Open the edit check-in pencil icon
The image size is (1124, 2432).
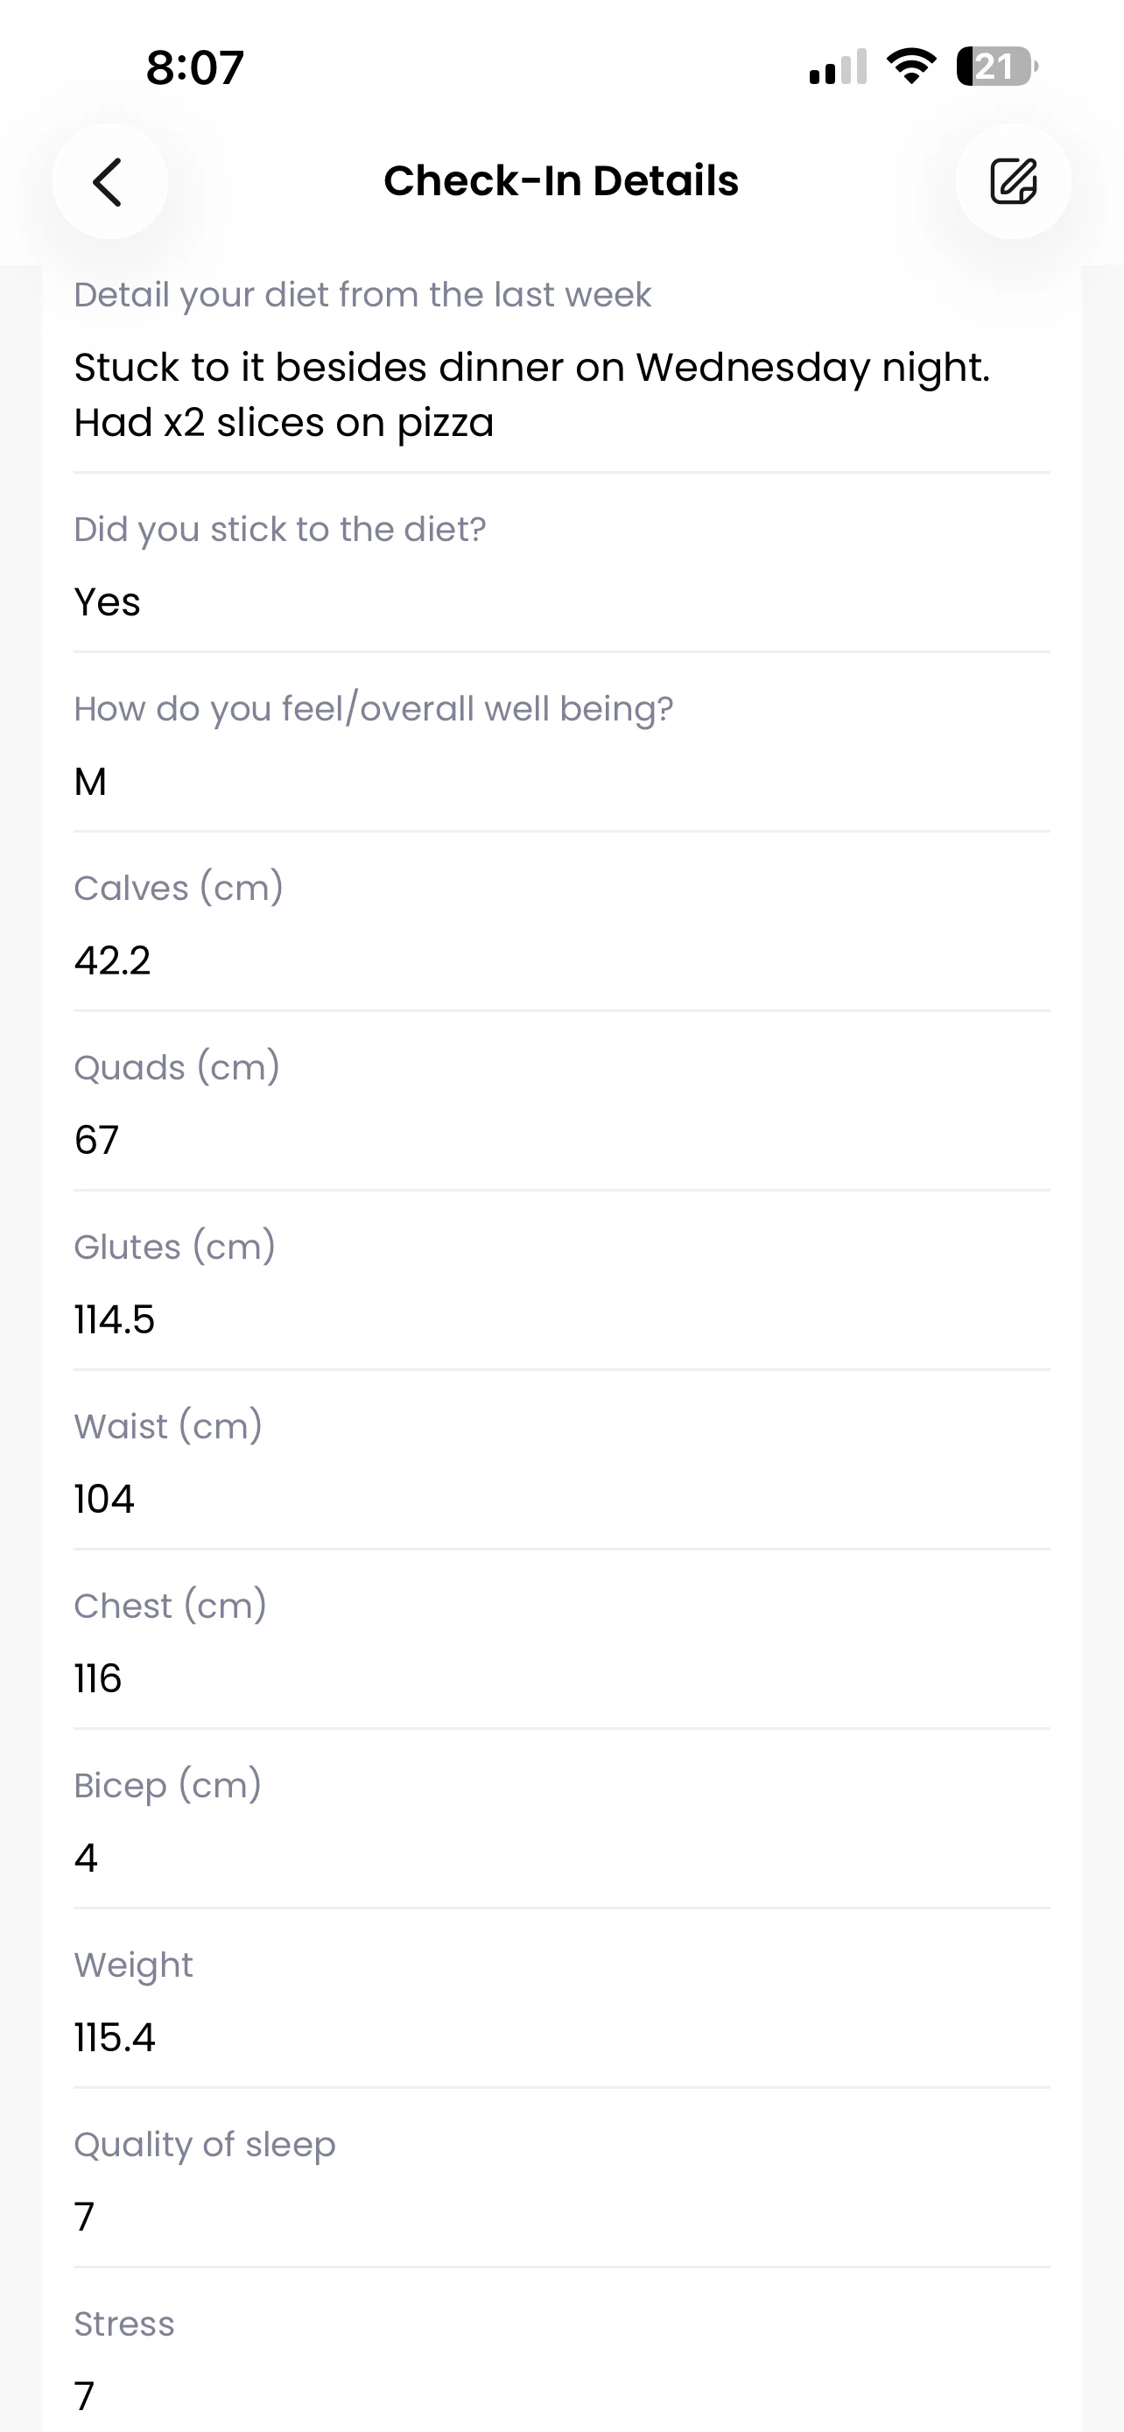pyautogui.click(x=1013, y=181)
